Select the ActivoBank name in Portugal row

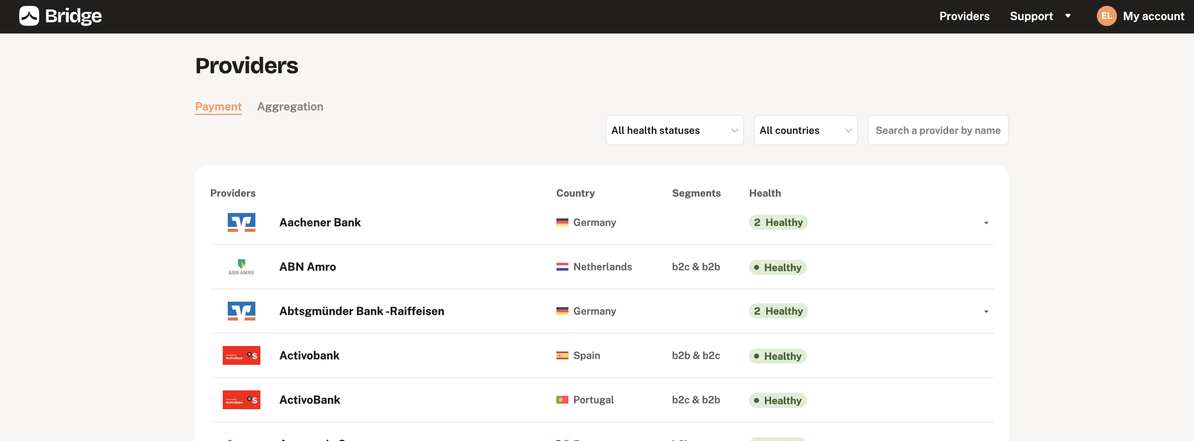310,400
